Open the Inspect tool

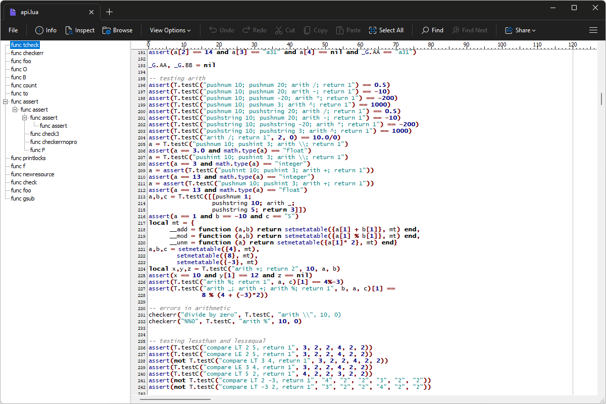(80, 30)
